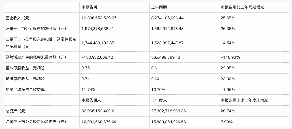292x129 pixels.
Task: Select the 1,744,488,193.85 cell
Action: pos(98,43)
